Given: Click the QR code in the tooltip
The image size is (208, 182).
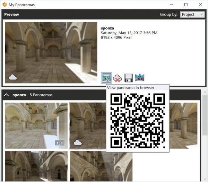Looking at the screenshot, I should [138, 121].
